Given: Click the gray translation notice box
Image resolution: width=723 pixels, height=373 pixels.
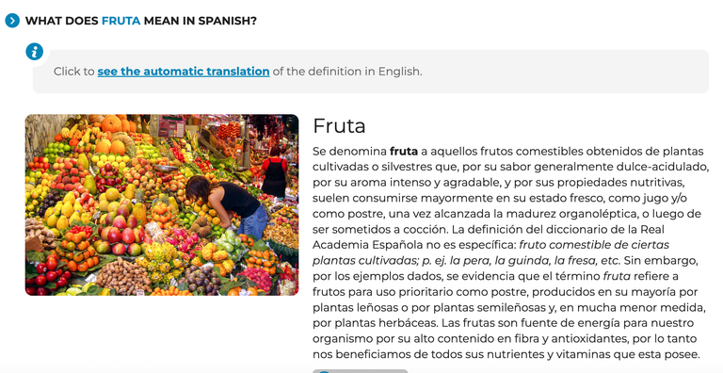Looking at the screenshot, I should [x=371, y=72].
